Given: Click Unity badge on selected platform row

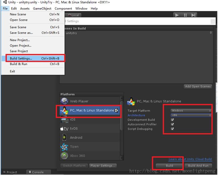Looking at the screenshot, I should [116, 111].
